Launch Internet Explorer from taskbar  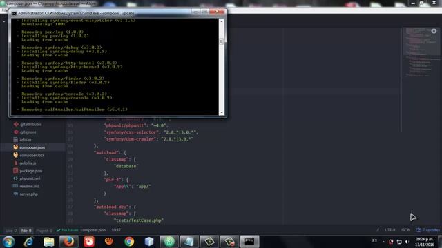point(28,242)
